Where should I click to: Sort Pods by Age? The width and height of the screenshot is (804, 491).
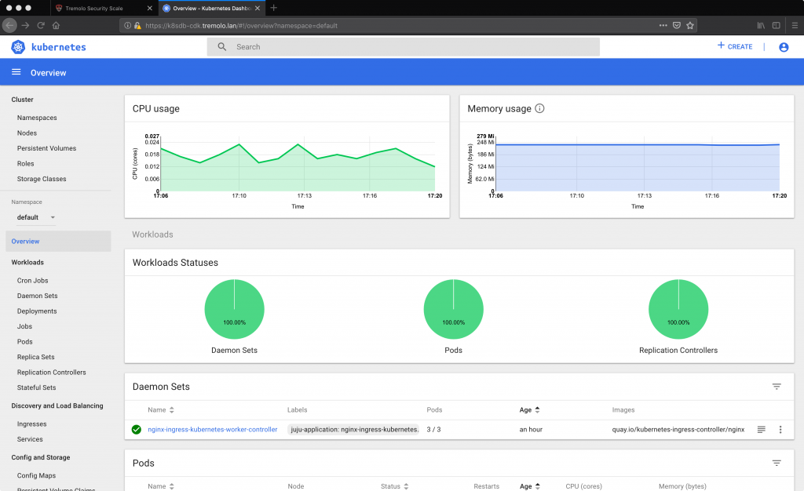point(530,486)
